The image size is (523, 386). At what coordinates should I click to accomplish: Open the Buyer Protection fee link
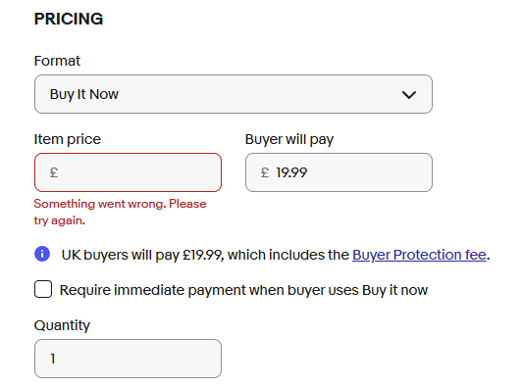419,255
